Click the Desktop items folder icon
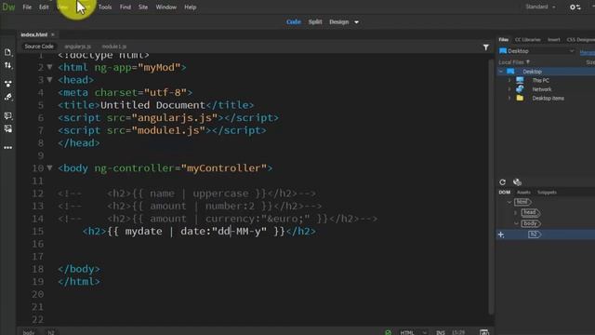 coord(520,98)
